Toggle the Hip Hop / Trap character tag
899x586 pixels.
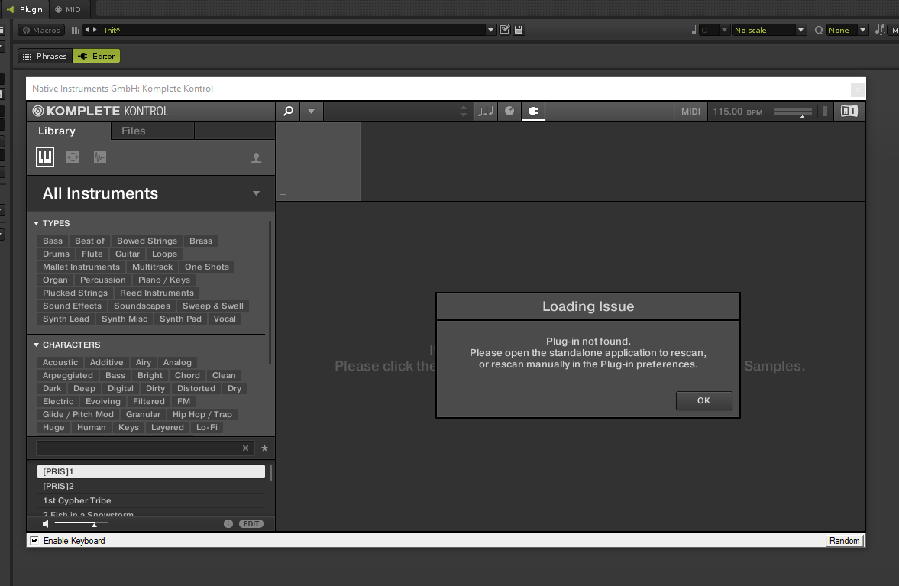coord(202,415)
